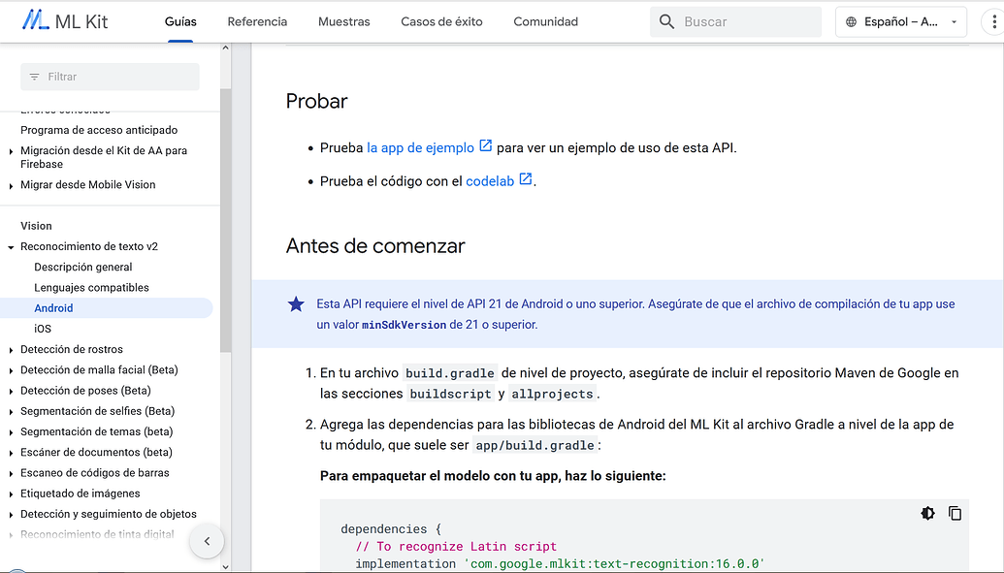
Task: Collapse the left navigation sidebar
Action: tap(207, 541)
